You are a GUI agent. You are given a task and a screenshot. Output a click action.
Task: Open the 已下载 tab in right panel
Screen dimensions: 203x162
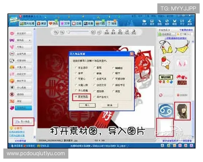(x=184, y=34)
